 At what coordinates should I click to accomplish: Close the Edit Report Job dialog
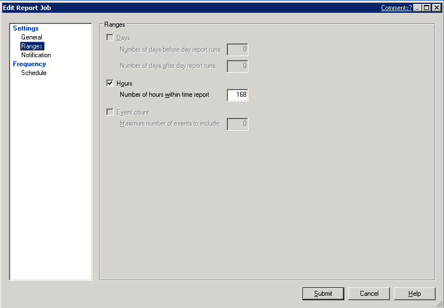(x=436, y=8)
